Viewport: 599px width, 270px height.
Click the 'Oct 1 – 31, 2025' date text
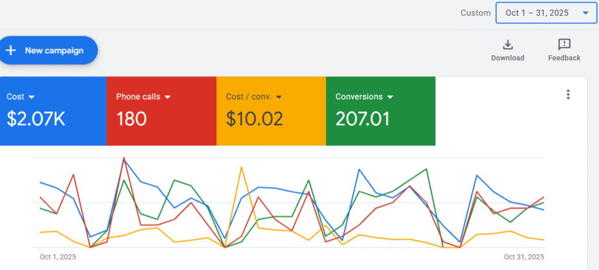537,13
